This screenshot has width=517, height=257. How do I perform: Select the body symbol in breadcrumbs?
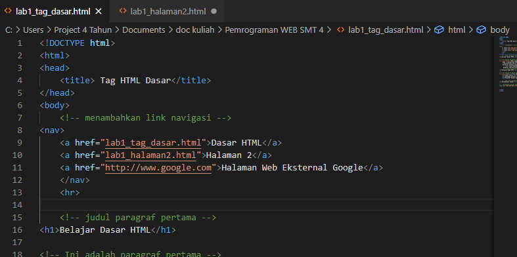pos(500,30)
